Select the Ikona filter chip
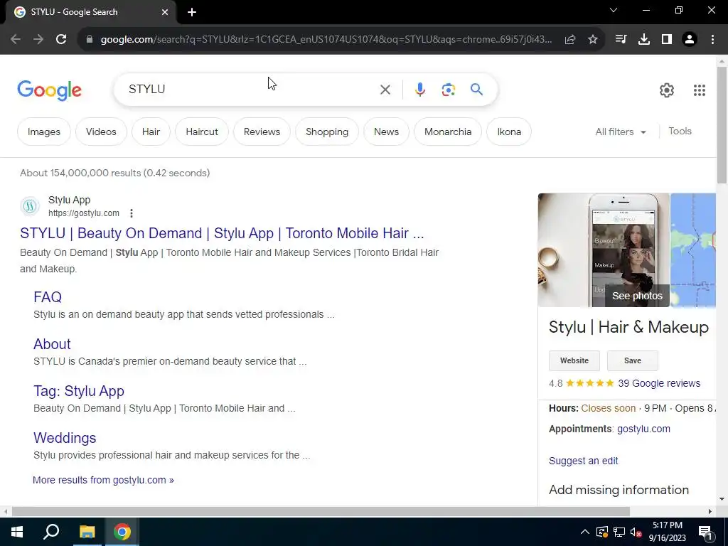Viewport: 728px width, 546px height. click(509, 132)
